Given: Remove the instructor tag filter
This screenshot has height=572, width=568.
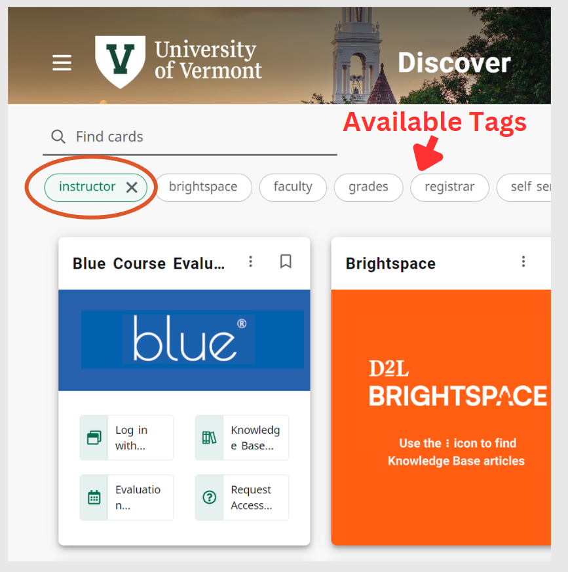Looking at the screenshot, I should [132, 187].
